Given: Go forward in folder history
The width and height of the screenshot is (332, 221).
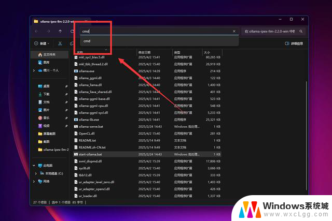Looking at the screenshot, I should [48, 31].
